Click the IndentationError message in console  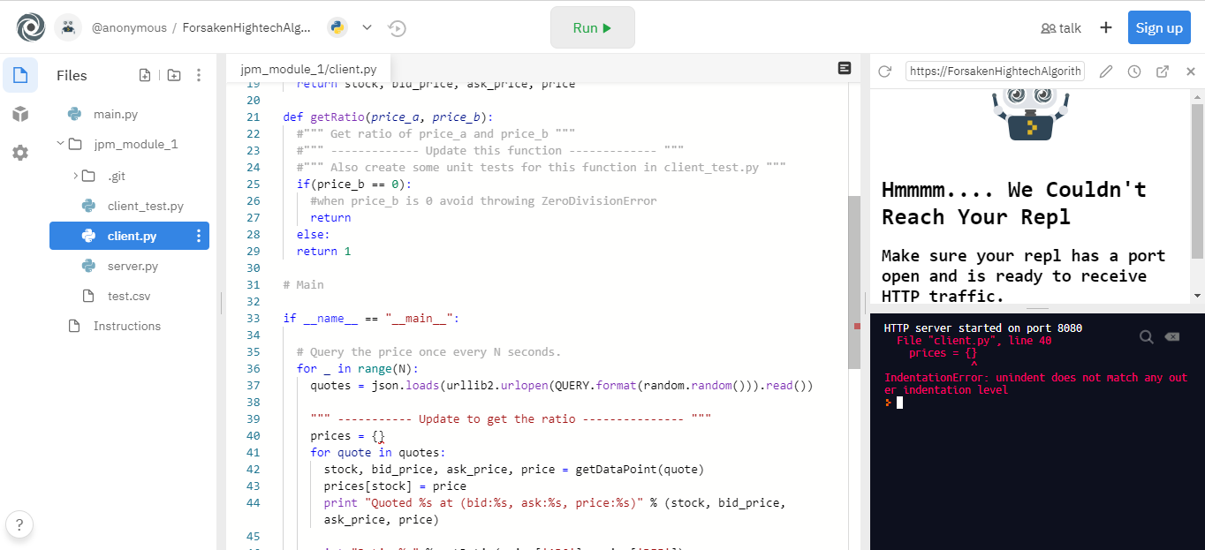(x=1035, y=384)
